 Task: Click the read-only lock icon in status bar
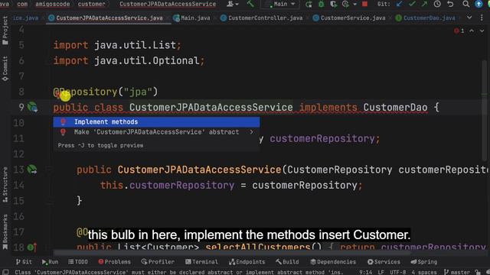tap(477, 272)
